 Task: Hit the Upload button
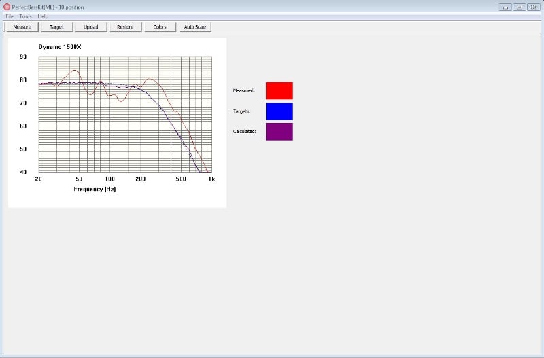[91, 27]
